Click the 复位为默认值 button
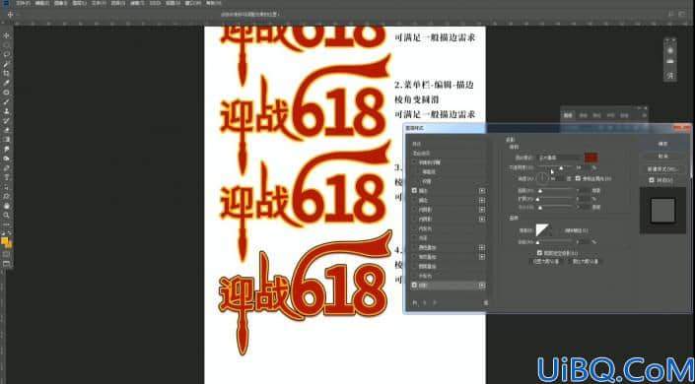The width and height of the screenshot is (695, 384). (x=585, y=261)
